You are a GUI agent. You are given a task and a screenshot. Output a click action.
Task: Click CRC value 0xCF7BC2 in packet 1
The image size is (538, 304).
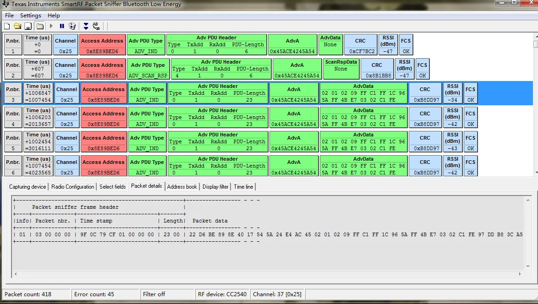coord(362,51)
